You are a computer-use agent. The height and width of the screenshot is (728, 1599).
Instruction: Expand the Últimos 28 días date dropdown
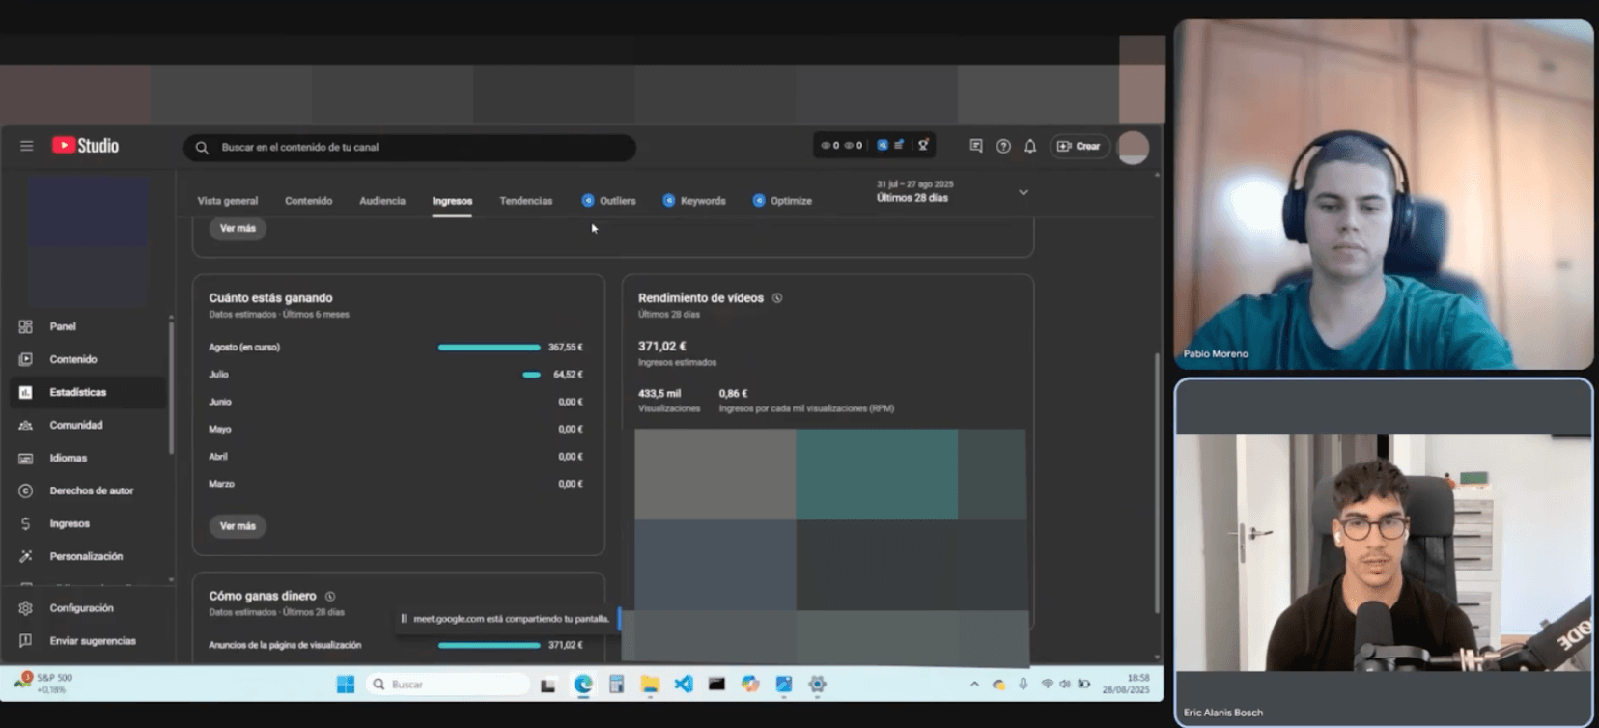click(x=1023, y=193)
